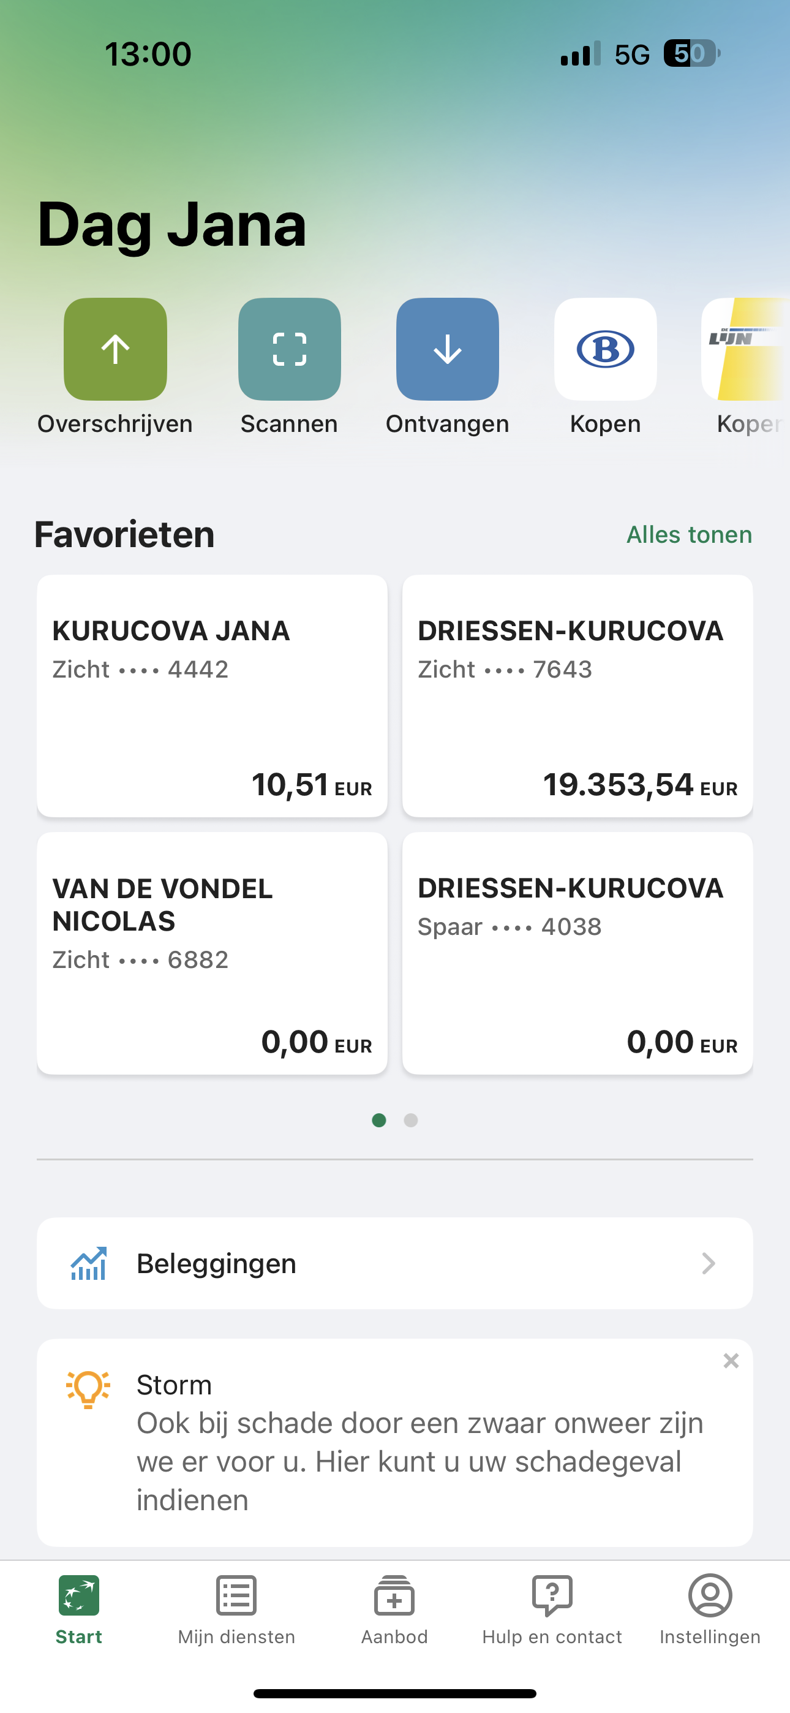The image size is (790, 1713).
Task: Open the Scannen QR scanner icon
Action: tap(289, 349)
